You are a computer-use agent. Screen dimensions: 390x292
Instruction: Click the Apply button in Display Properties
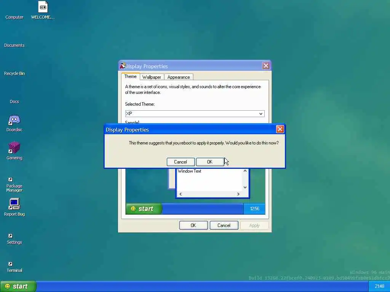254,225
